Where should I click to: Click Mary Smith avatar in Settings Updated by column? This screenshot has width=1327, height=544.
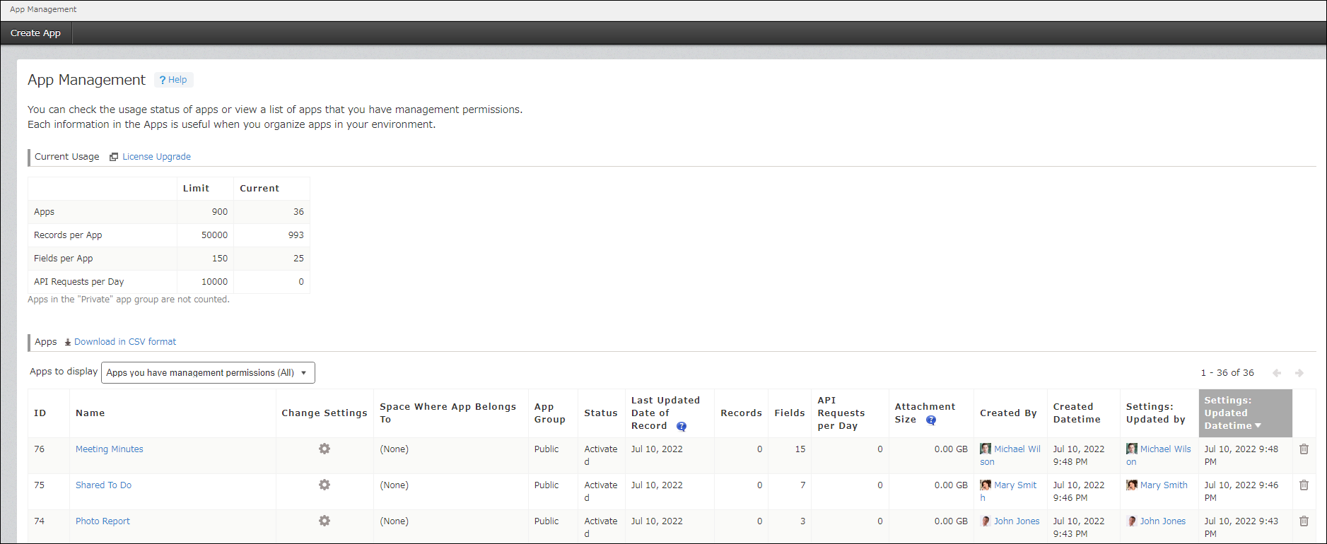click(1132, 485)
